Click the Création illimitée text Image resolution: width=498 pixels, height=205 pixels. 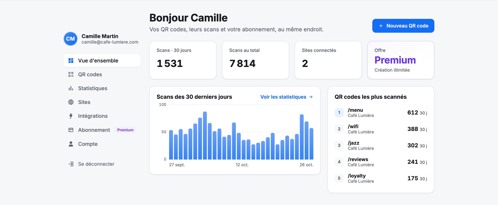tap(392, 70)
